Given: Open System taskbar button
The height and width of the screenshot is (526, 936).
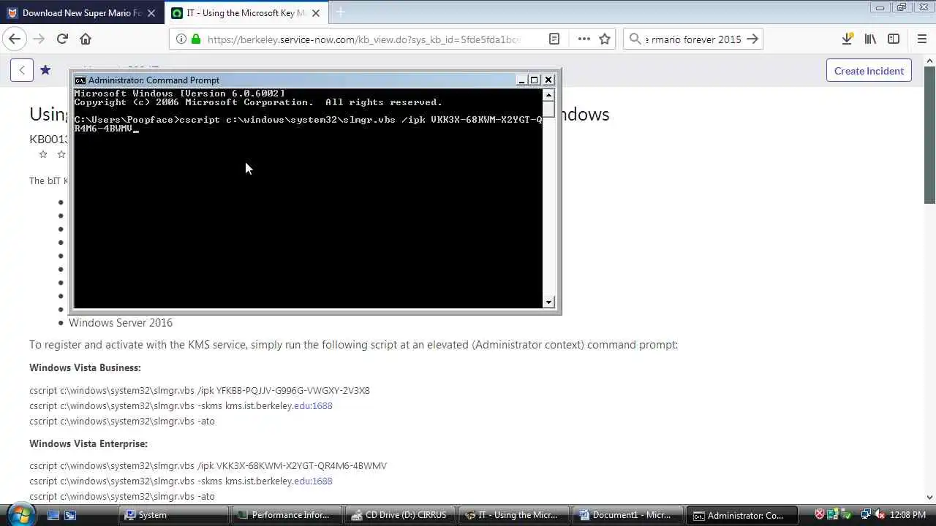Looking at the screenshot, I should [x=173, y=515].
